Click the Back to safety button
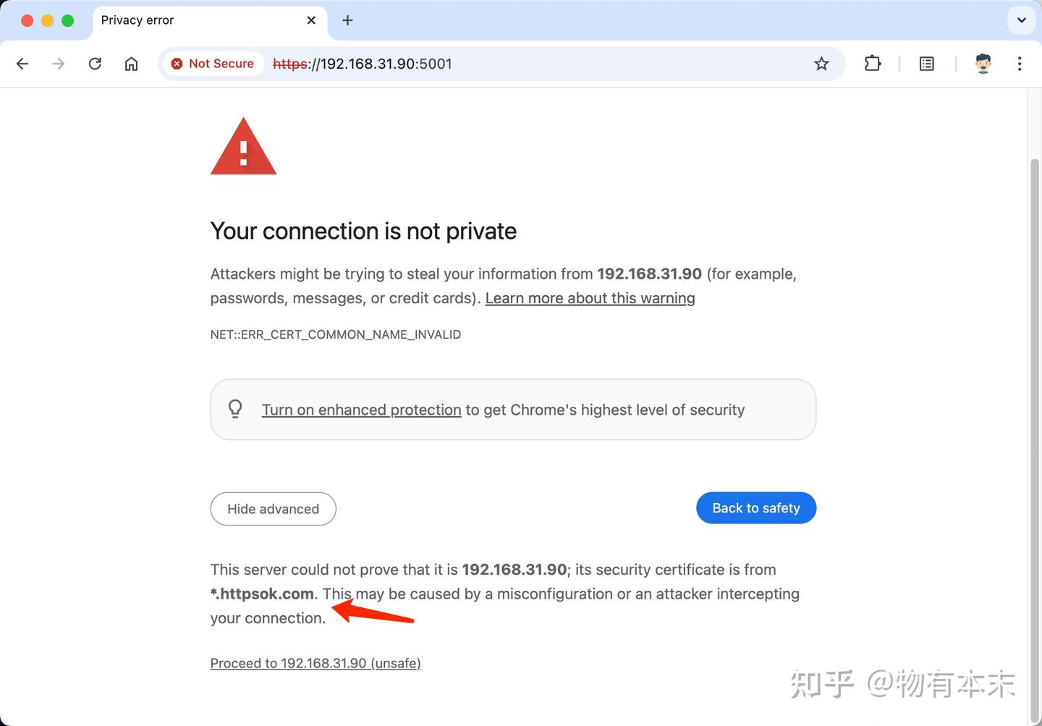Viewport: 1042px width, 726px height. (755, 507)
